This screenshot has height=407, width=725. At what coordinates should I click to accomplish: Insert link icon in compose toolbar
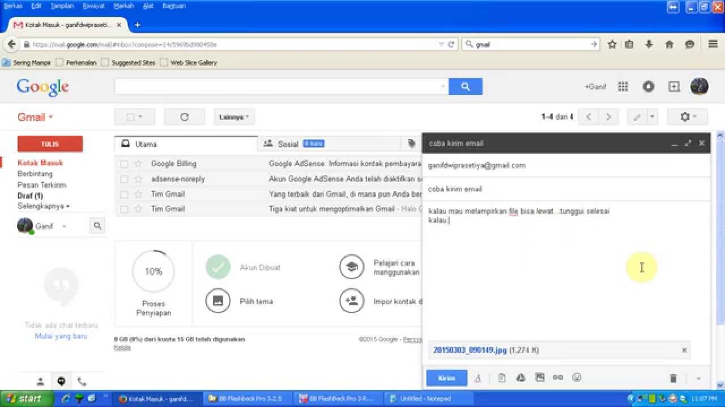tap(558, 378)
